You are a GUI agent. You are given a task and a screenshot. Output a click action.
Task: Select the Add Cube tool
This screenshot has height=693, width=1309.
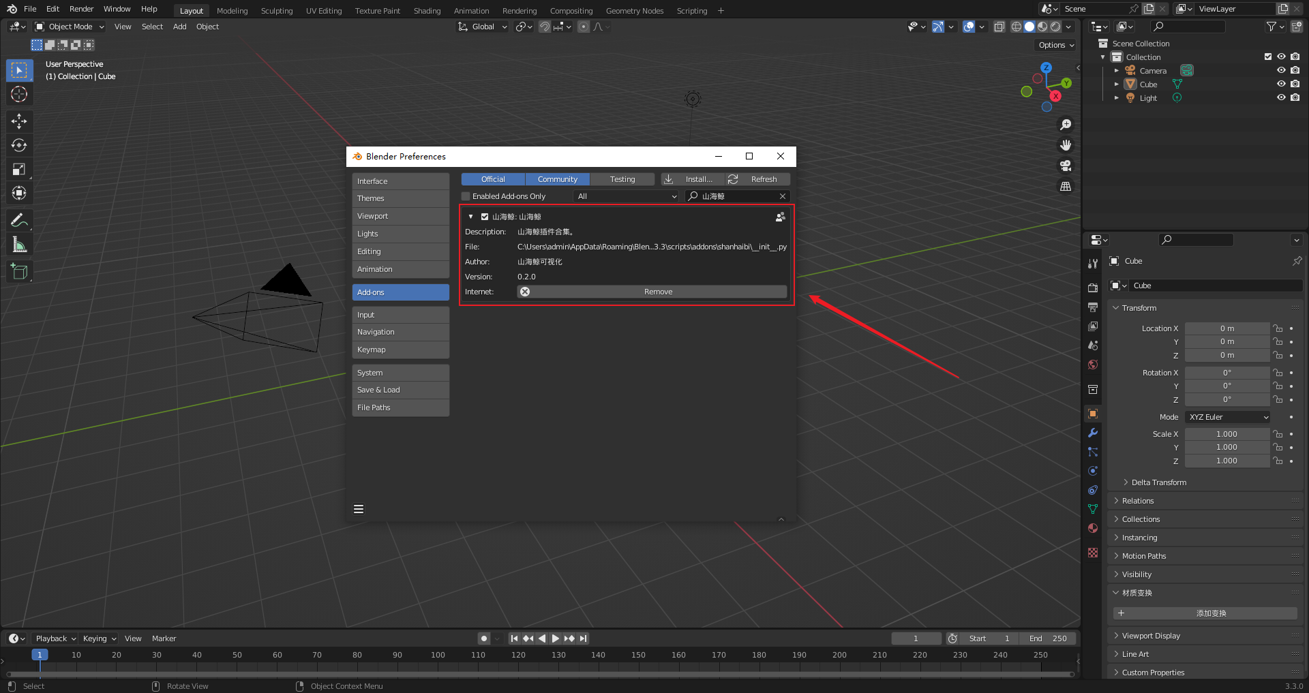[x=19, y=272]
